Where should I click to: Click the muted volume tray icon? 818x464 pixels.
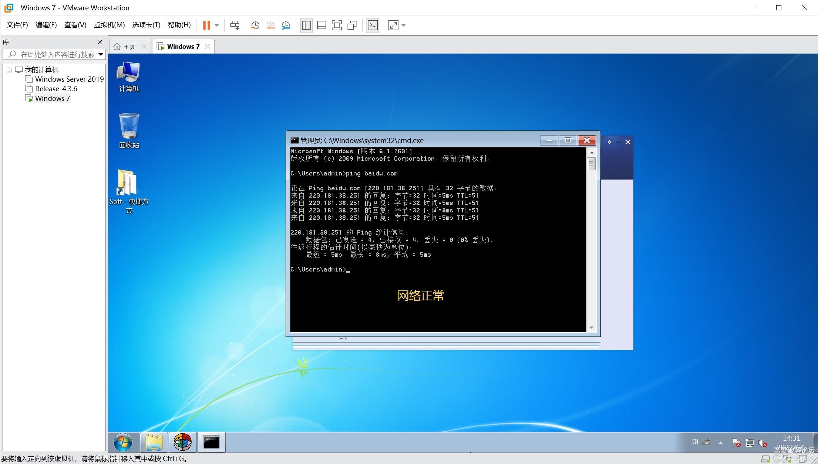pyautogui.click(x=763, y=442)
